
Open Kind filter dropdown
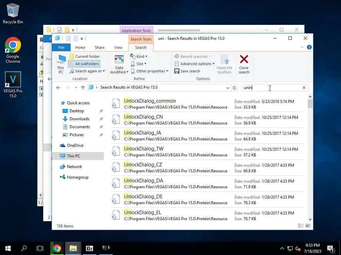139,56
